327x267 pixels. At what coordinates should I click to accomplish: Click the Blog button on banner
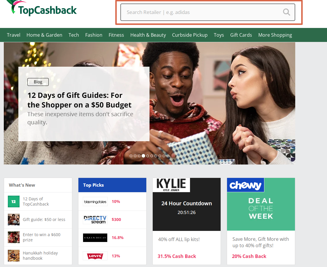[x=38, y=82]
